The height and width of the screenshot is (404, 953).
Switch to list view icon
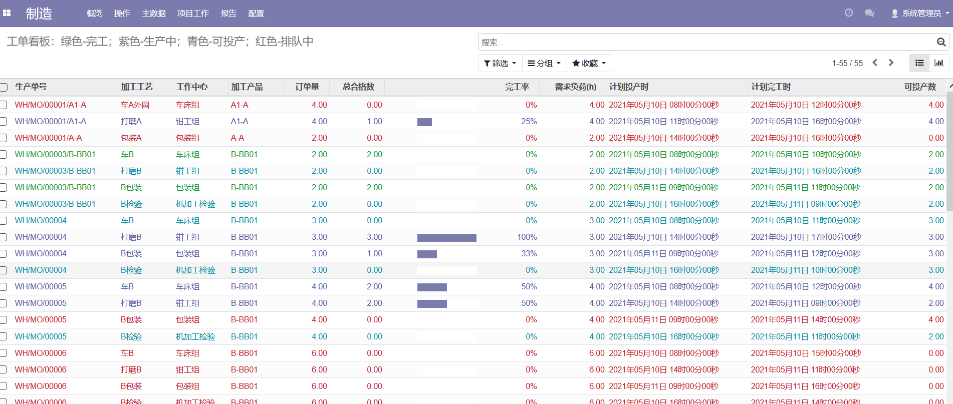tap(919, 63)
